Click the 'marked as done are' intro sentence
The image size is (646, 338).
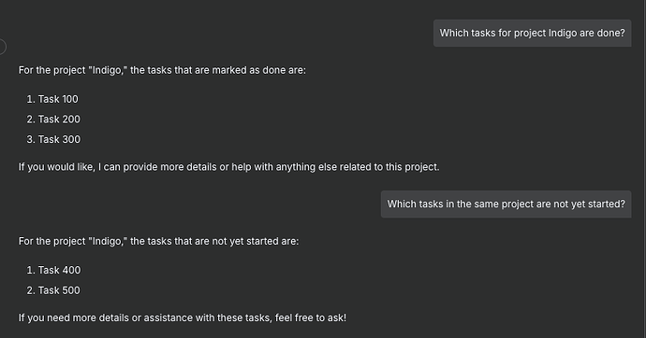(x=162, y=70)
